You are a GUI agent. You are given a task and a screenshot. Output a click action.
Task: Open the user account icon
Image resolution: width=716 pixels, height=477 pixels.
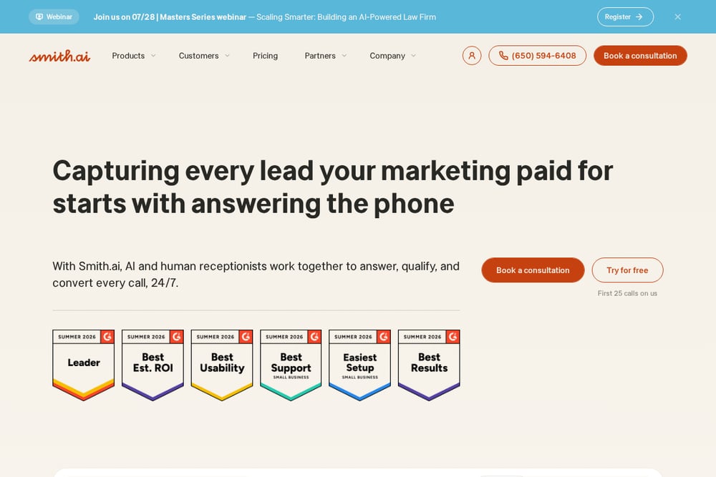click(x=472, y=56)
